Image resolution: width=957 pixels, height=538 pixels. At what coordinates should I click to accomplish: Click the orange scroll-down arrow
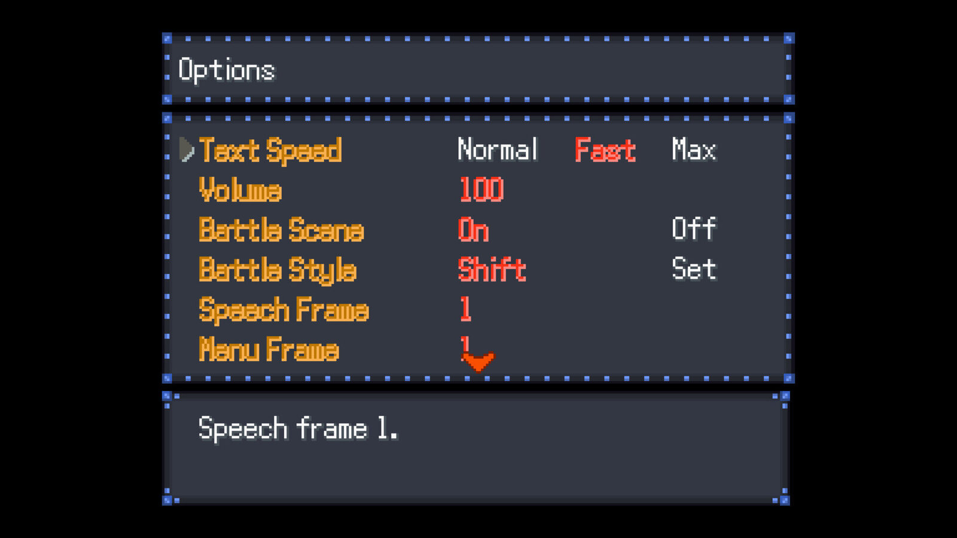tap(478, 362)
